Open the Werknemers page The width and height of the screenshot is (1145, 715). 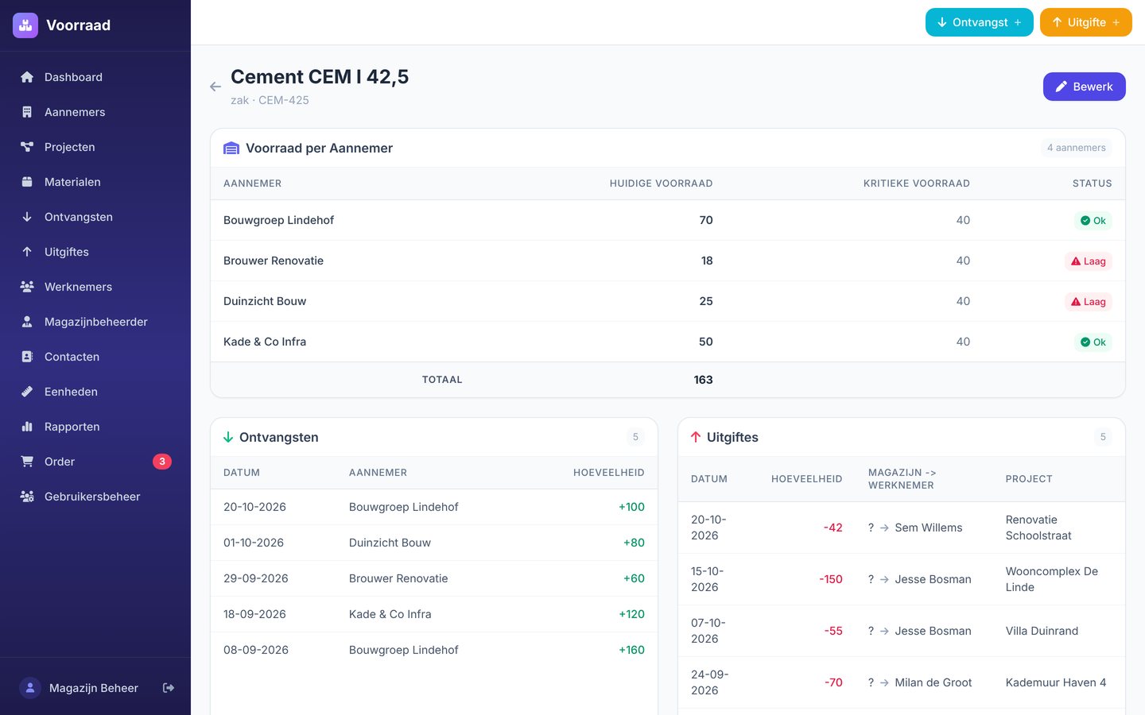95,287
